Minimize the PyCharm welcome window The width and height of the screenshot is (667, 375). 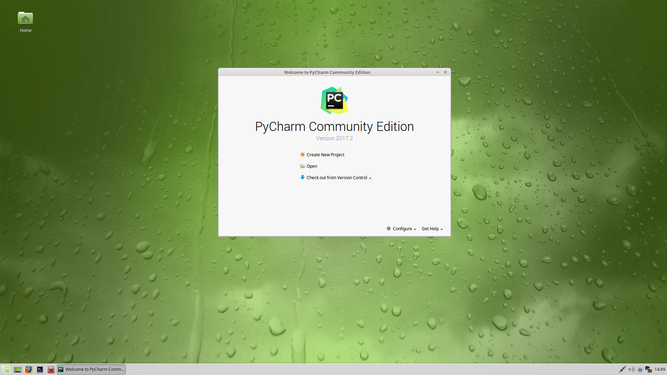(x=438, y=72)
